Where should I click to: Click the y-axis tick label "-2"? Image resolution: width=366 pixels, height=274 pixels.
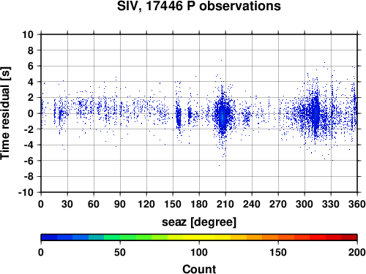(x=29, y=129)
